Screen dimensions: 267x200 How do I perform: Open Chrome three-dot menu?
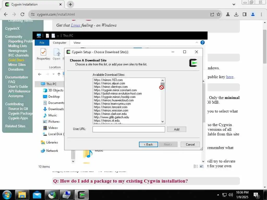[261, 15]
